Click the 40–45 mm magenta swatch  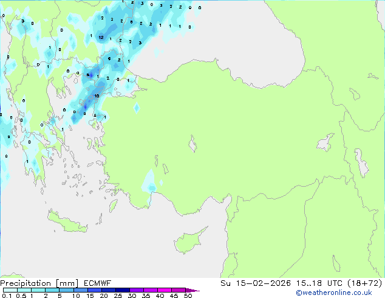point(165,290)
